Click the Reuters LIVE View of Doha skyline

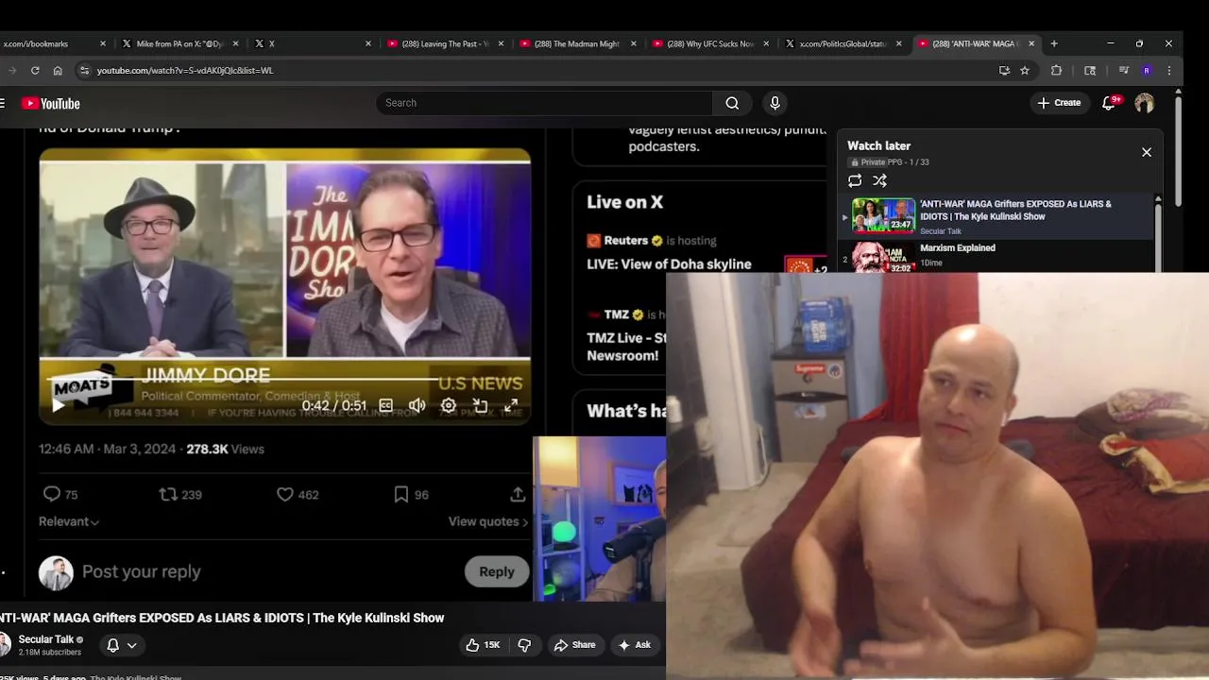669,264
